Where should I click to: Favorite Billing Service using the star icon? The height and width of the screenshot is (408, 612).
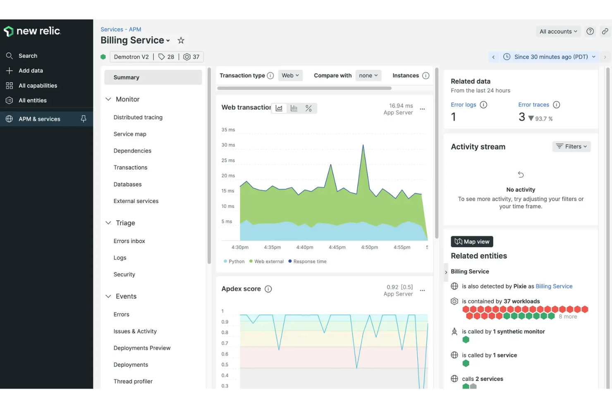(x=181, y=40)
